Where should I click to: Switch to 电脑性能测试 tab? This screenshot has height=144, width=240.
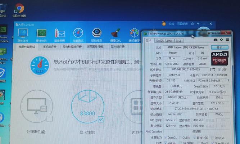pos(27,47)
